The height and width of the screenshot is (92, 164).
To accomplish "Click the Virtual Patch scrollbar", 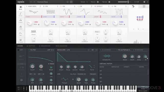I will (148, 72).
